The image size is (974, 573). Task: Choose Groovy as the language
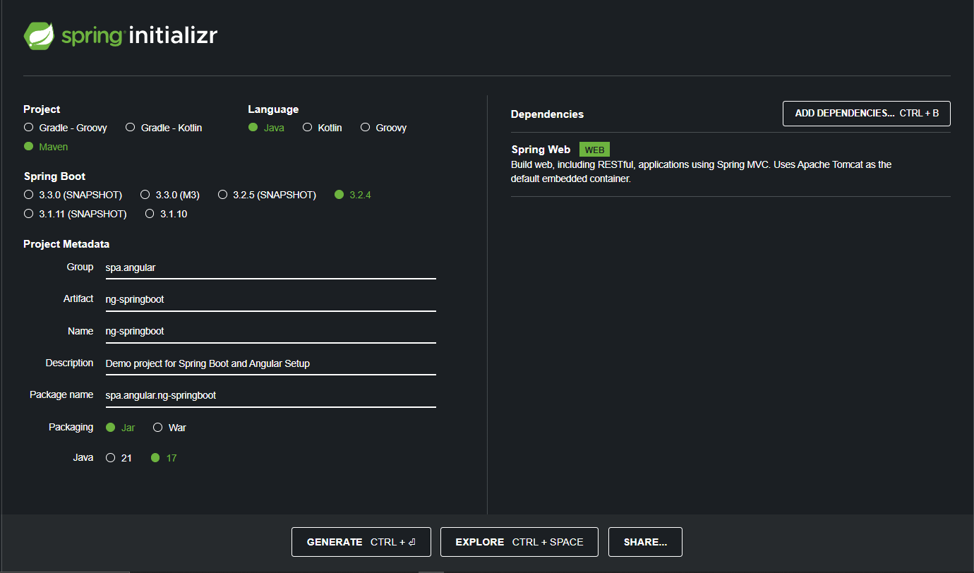(x=366, y=128)
